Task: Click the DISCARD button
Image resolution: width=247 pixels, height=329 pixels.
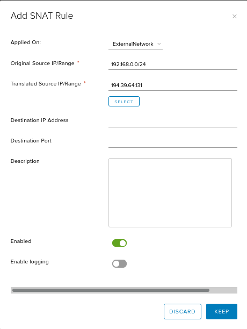Action: tap(183, 311)
